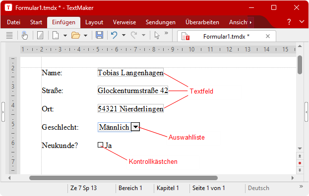Open the Überarbeiten tab

coord(202,22)
